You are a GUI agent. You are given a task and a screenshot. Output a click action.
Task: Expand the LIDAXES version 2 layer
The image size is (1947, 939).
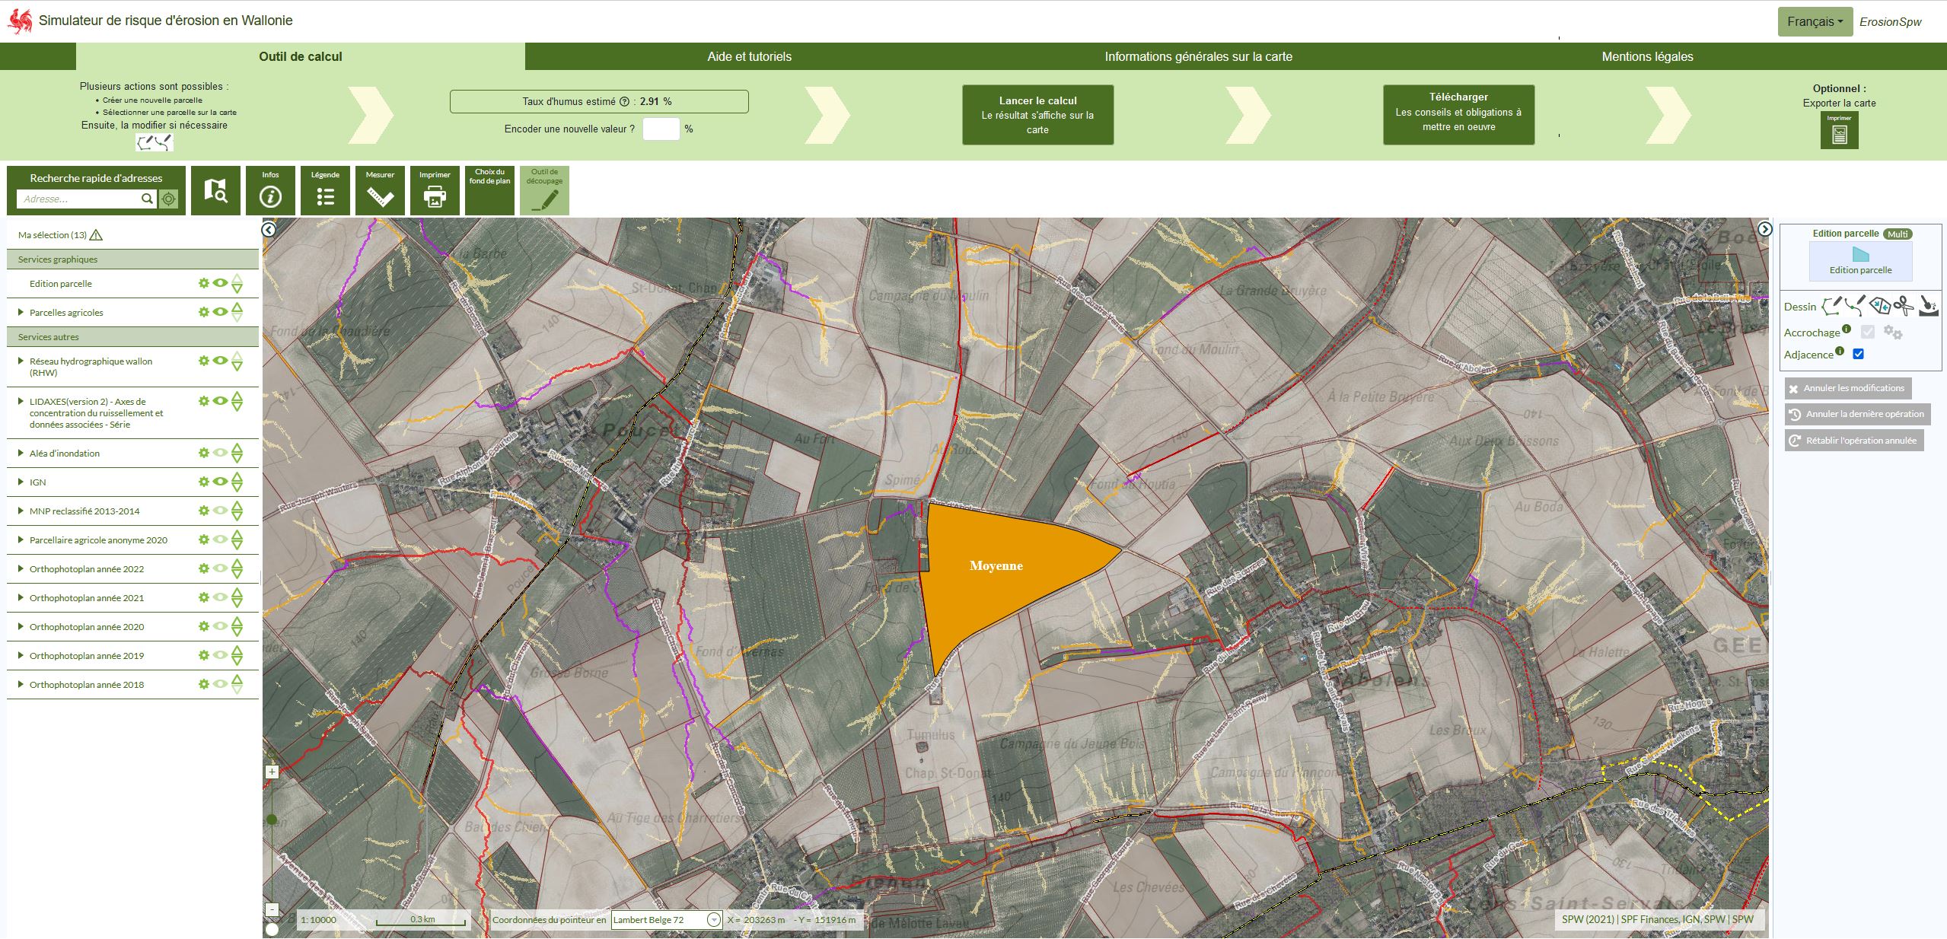[x=21, y=401]
